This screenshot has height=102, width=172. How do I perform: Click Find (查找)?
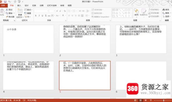pyautogui.click(x=166, y=10)
